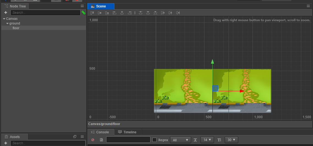Align selected nodes to left edge
Screen dimensions: 313x146
pyautogui.click(x=115, y=13)
